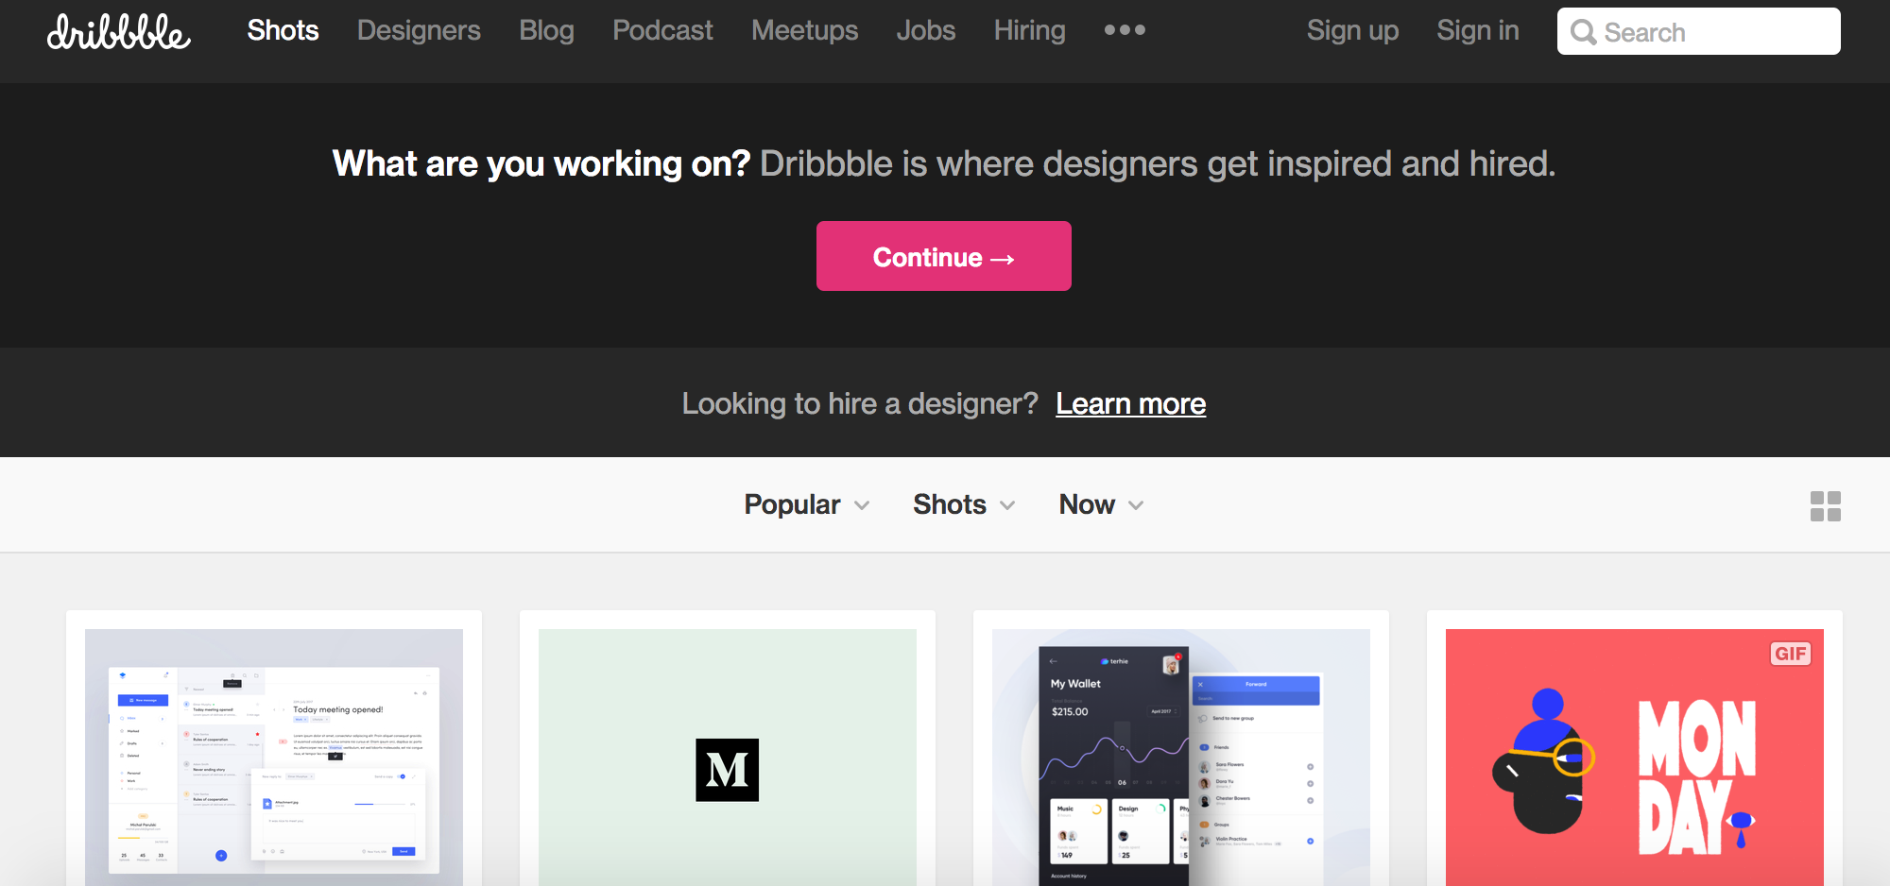Click the search magnifier icon
Image resolution: width=1890 pixels, height=886 pixels.
click(1583, 32)
